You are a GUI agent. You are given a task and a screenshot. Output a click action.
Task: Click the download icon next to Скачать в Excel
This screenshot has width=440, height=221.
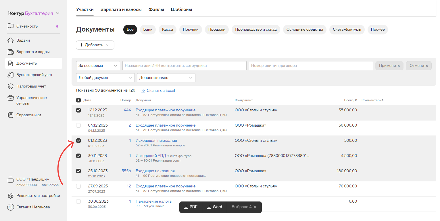[143, 90]
